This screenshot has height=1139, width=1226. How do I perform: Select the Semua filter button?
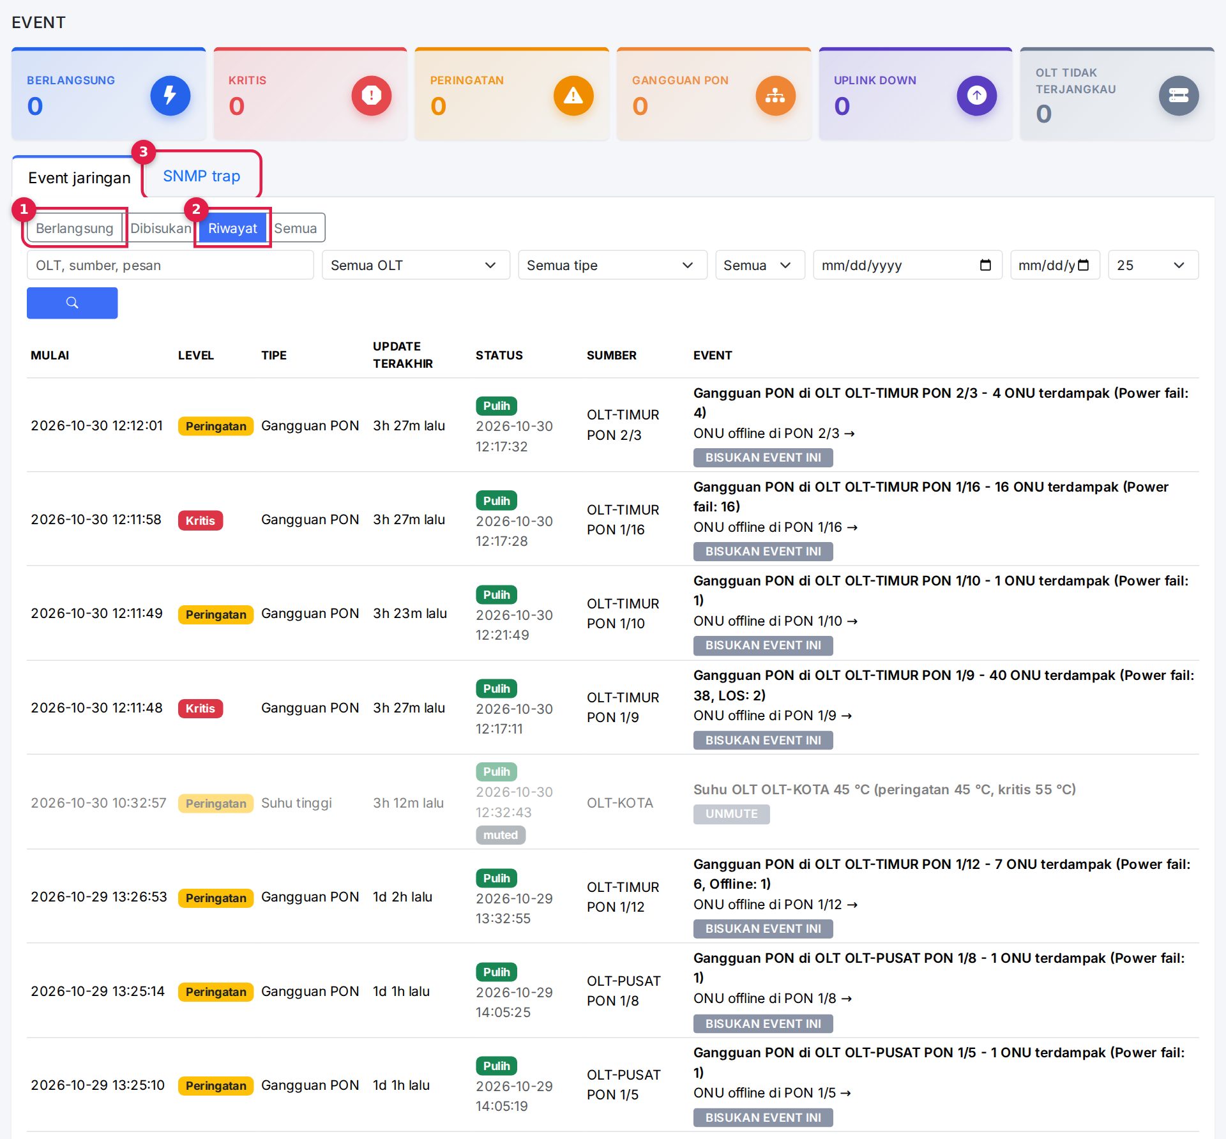point(296,228)
